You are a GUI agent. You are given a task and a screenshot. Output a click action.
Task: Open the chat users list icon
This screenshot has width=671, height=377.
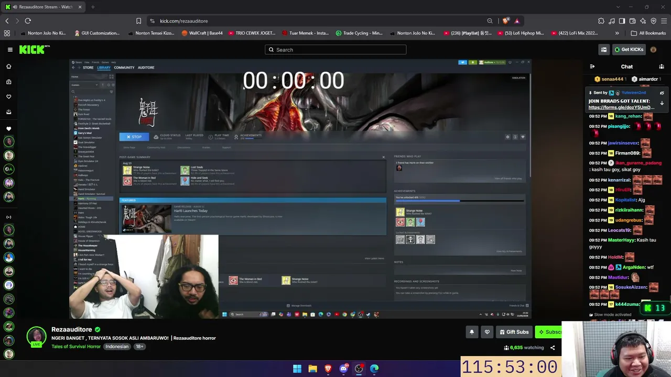(662, 66)
